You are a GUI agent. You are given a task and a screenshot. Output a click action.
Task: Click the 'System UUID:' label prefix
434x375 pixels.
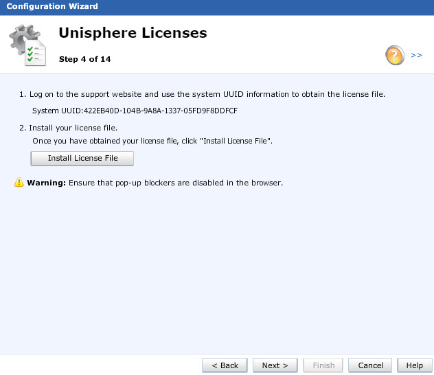click(x=58, y=111)
